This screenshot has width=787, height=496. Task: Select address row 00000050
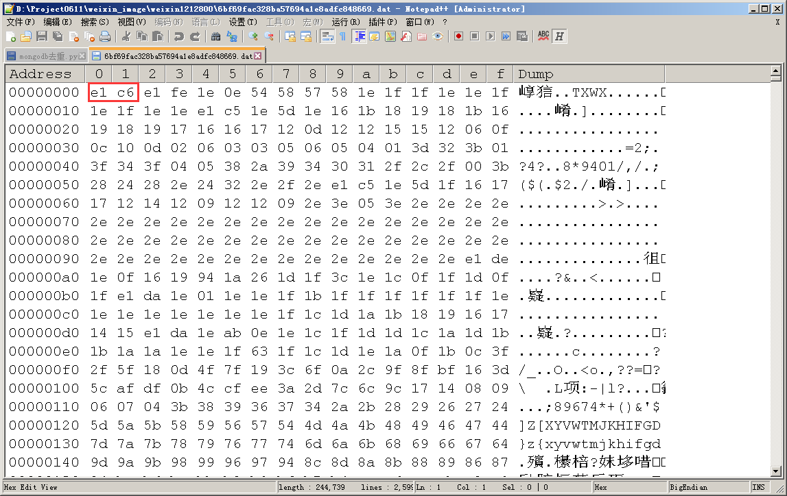coord(44,185)
